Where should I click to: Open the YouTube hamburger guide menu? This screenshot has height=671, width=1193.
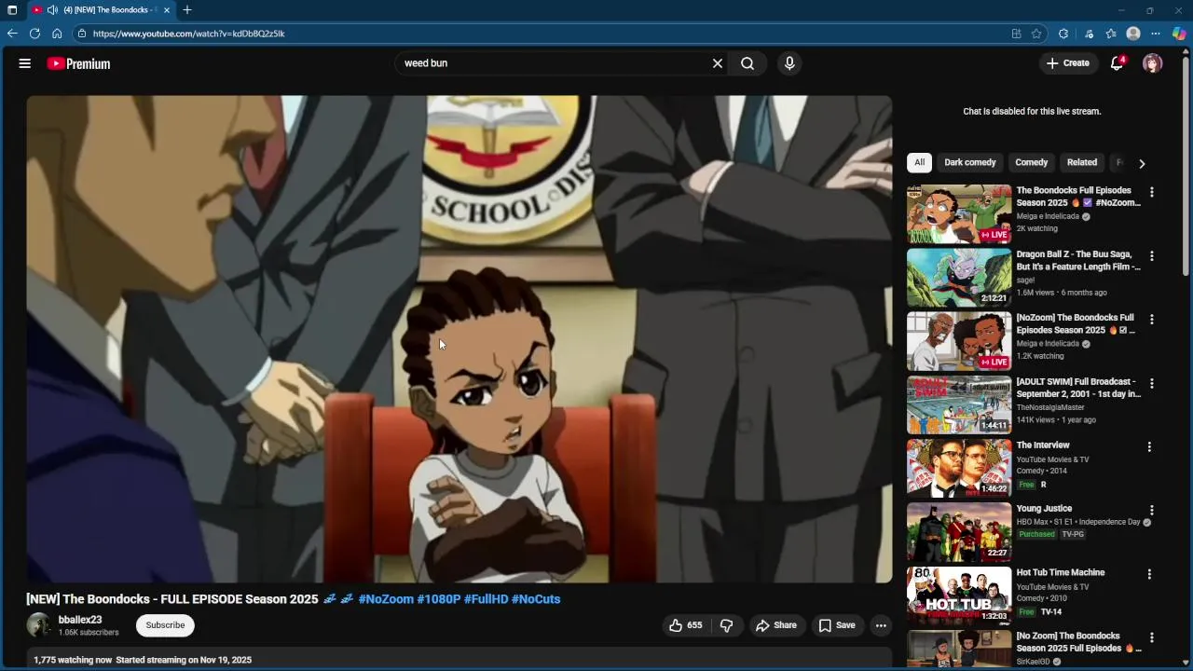click(x=25, y=63)
